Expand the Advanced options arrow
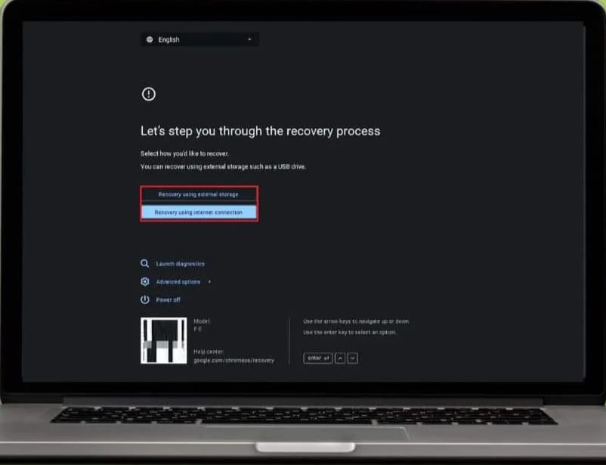The image size is (606, 465). coord(209,282)
